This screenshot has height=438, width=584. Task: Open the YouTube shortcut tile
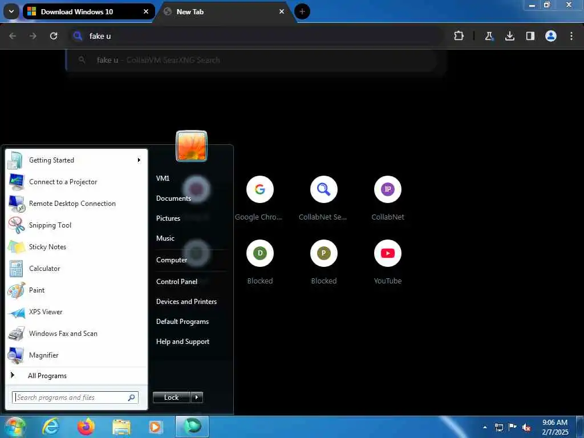pos(388,262)
